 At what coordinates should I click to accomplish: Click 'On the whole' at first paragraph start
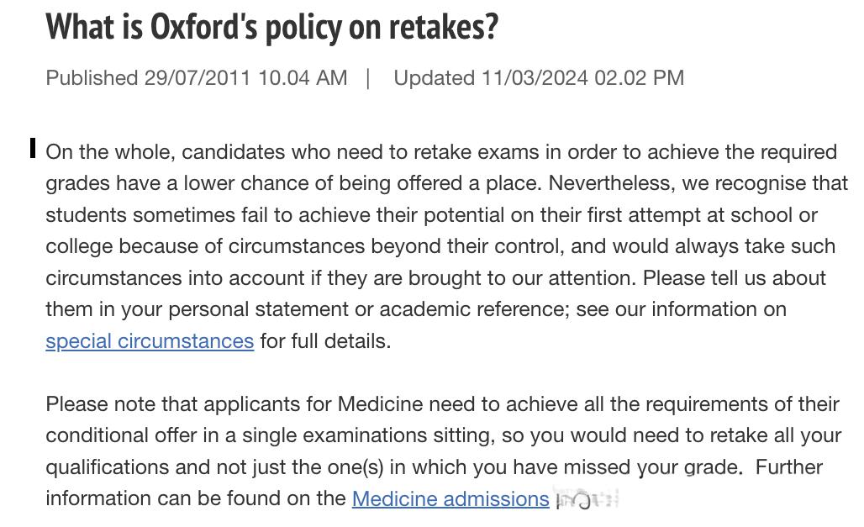[x=110, y=152]
